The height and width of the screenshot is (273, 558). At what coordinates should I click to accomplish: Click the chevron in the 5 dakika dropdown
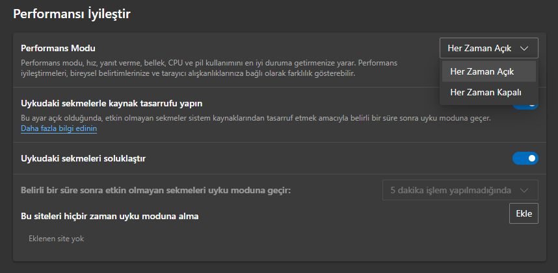point(525,191)
